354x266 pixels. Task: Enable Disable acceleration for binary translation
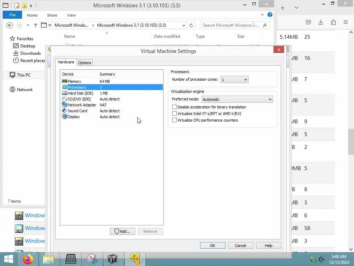174,107
